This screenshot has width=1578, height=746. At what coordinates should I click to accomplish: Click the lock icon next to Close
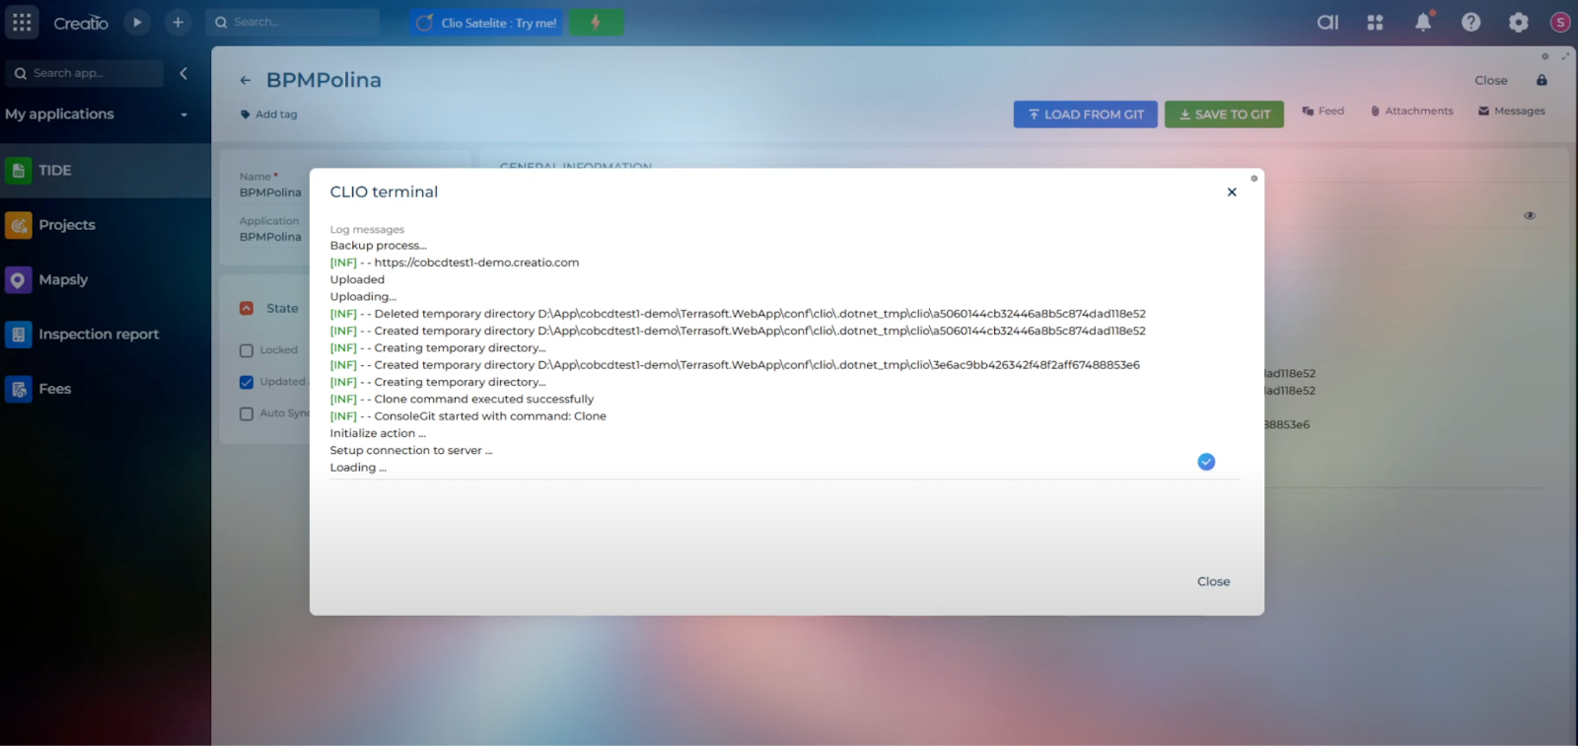pyautogui.click(x=1542, y=80)
